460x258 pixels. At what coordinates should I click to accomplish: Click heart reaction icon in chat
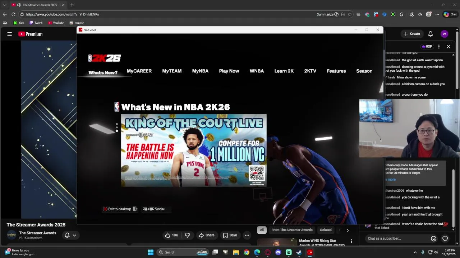coord(445,239)
